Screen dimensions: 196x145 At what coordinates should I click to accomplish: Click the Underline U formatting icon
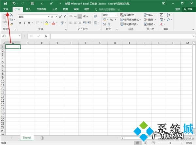[29, 23]
